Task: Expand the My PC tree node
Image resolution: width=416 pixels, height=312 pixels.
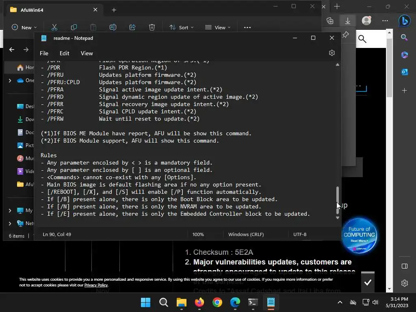Action: coord(10,210)
